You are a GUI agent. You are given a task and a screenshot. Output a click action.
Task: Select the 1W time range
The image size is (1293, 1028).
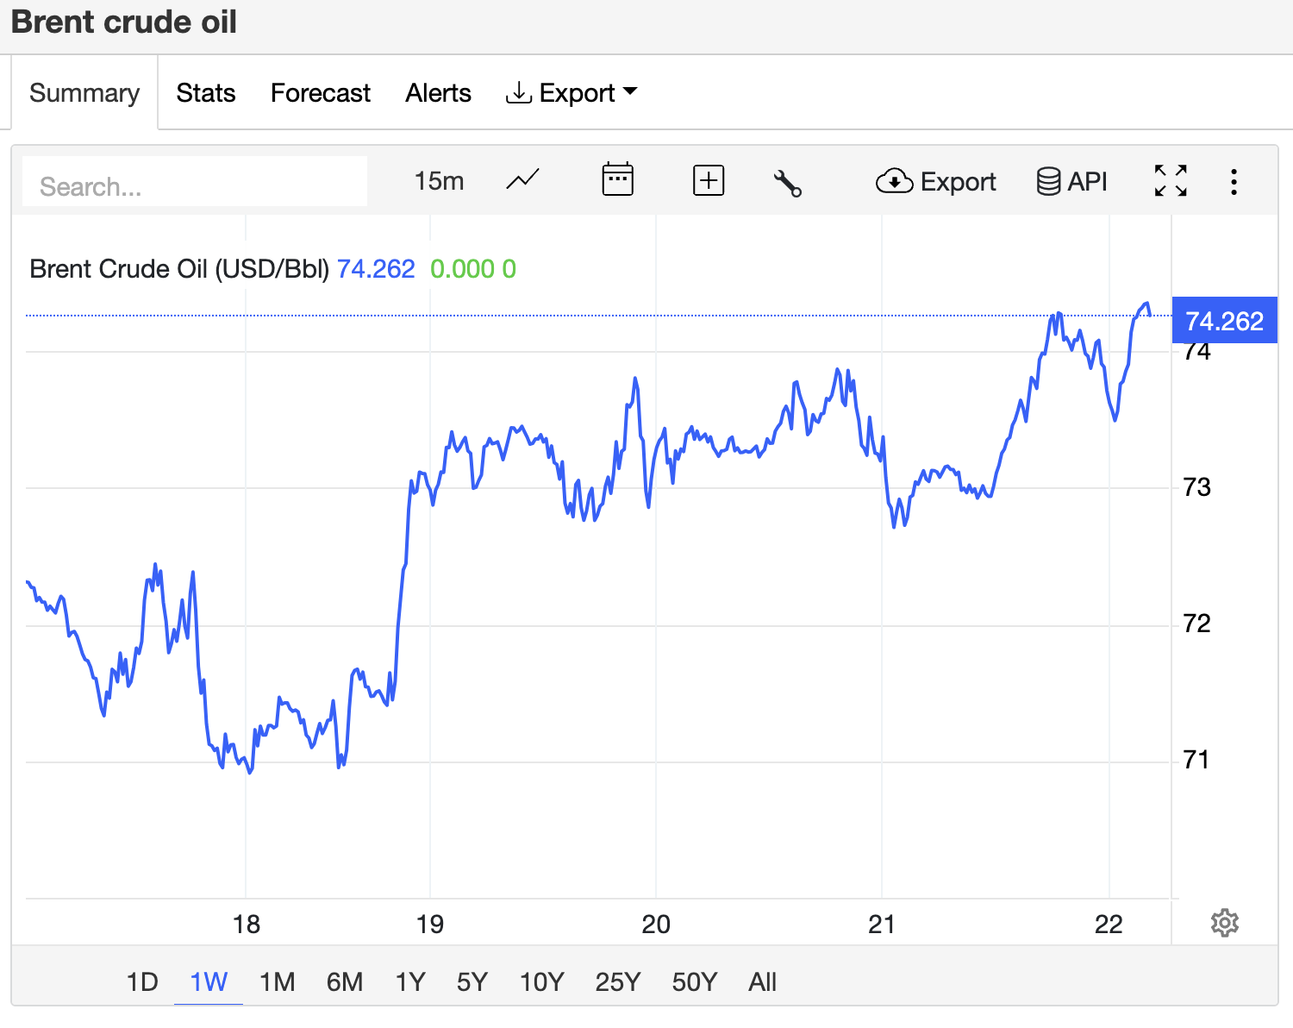[209, 981]
